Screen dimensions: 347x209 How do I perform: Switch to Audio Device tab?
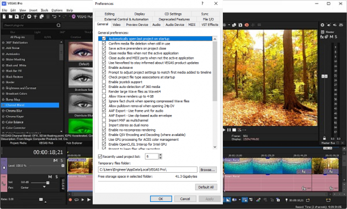(x=175, y=25)
